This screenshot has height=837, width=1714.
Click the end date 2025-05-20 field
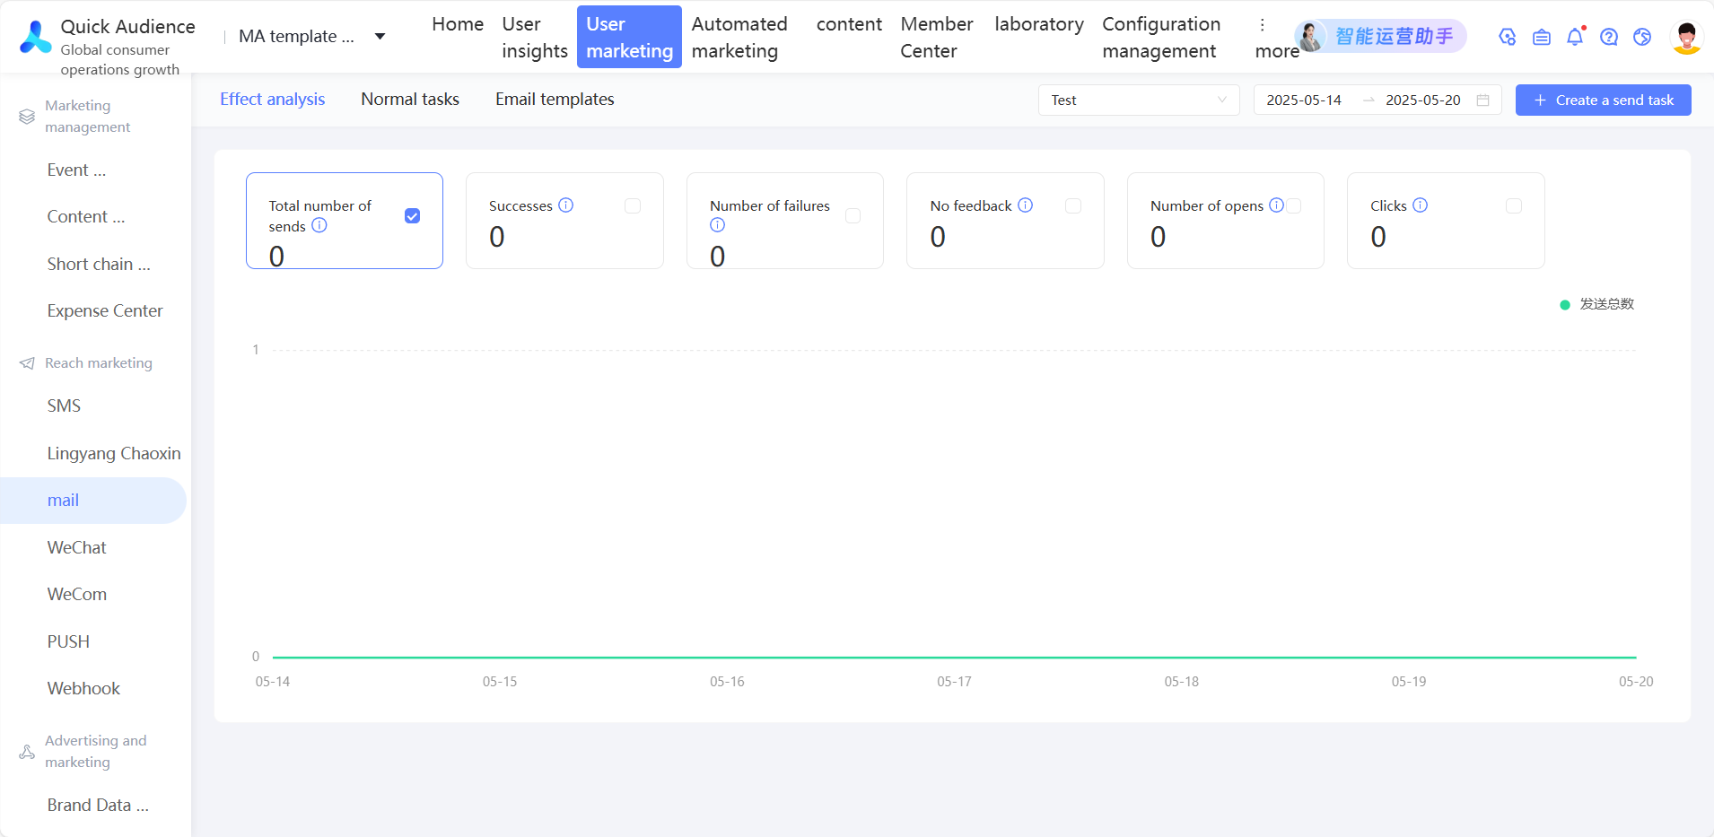[1423, 100]
